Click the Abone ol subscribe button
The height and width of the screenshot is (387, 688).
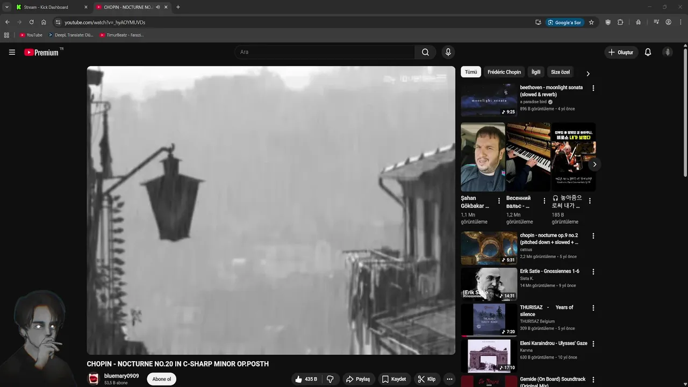tap(162, 379)
